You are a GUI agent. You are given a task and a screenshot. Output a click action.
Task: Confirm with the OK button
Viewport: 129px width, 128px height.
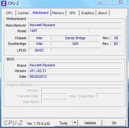tap(114, 123)
